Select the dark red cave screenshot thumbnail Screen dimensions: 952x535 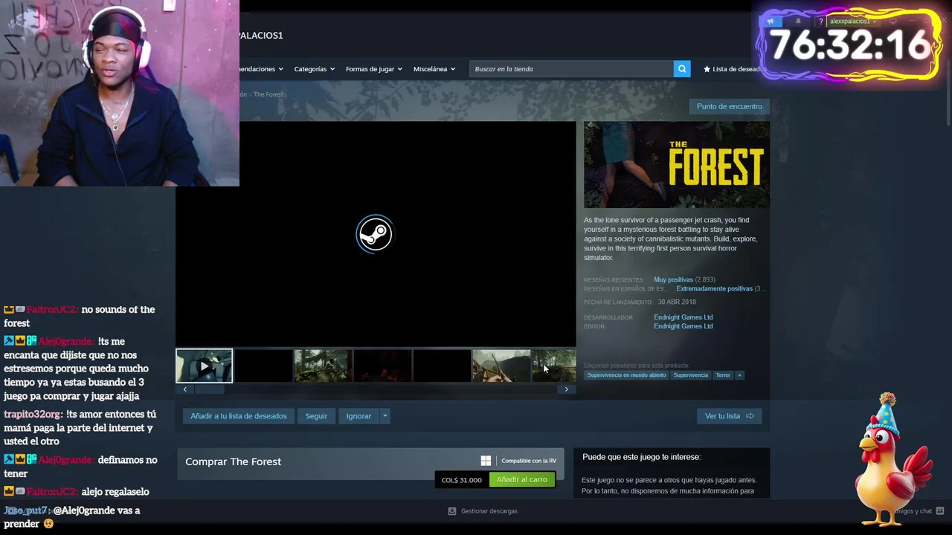click(382, 366)
